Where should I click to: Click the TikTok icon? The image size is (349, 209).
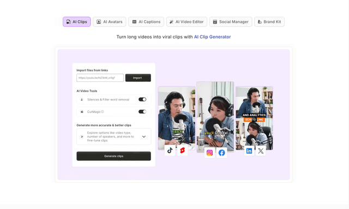(170, 151)
